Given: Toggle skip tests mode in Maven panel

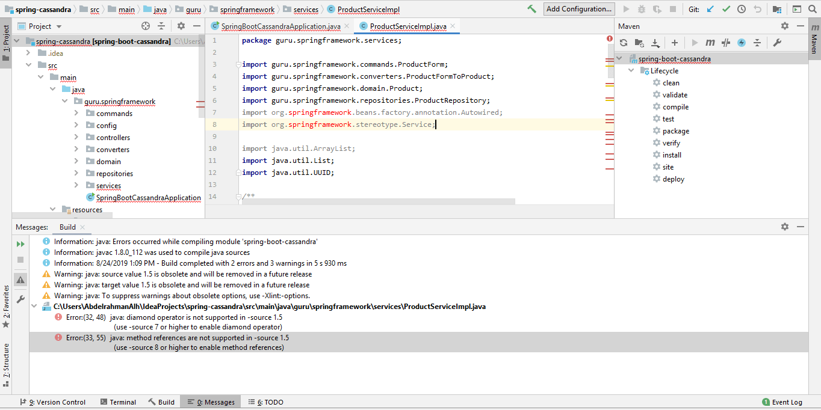Looking at the screenshot, I should click(725, 43).
